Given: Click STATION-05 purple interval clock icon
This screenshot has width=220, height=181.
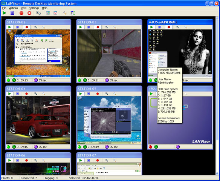Looking at the screenshot, I should click(x=107, y=147).
